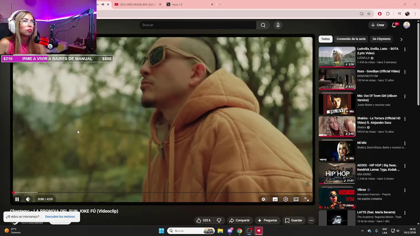Save video with Guardar button
This screenshot has width=420, height=236.
point(294,220)
